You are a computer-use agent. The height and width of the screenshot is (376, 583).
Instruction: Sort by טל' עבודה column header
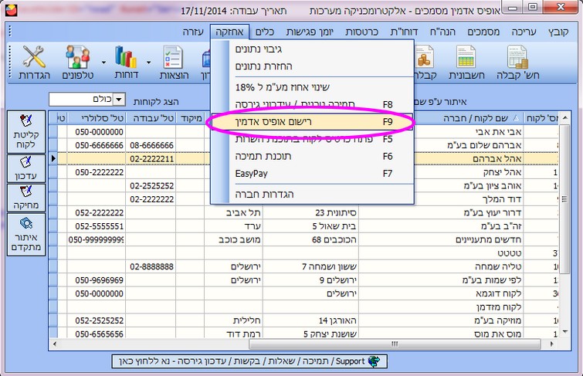tap(151, 118)
